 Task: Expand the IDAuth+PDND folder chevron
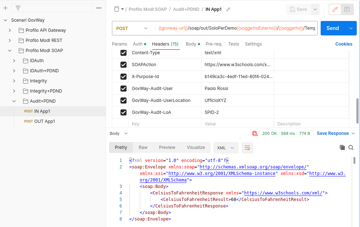[x=14, y=71]
